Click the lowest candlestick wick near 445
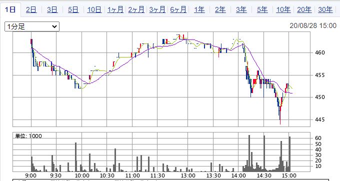 [x=280, y=115]
